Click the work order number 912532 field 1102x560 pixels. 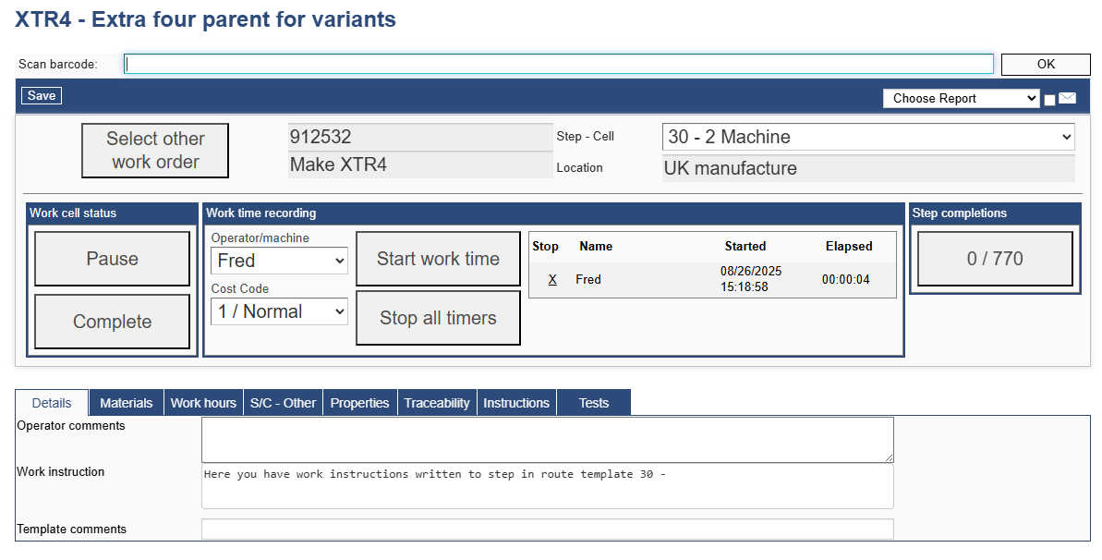coord(420,137)
